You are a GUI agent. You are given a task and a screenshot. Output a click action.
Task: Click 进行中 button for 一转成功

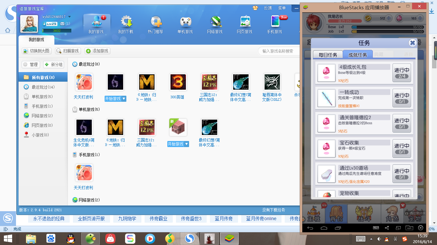tap(402, 98)
